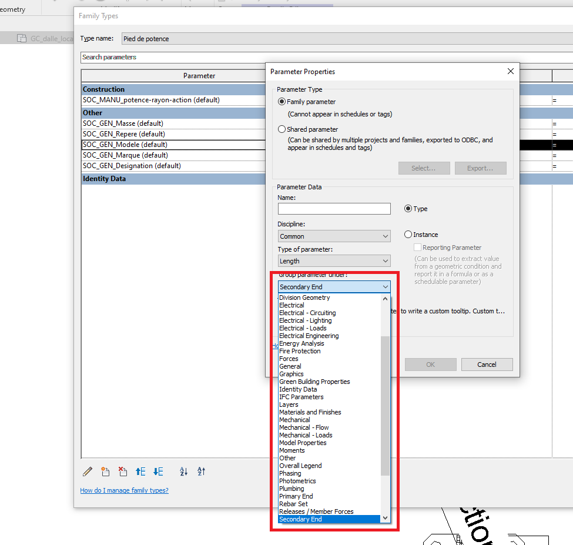
Task: Sort parameters in descending Z-A order
Action: [201, 472]
